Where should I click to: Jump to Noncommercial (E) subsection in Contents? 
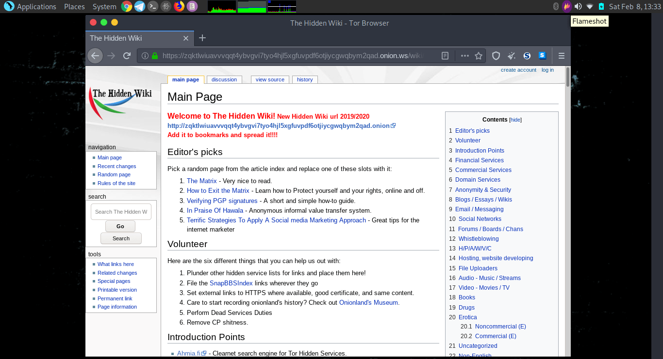(500, 326)
